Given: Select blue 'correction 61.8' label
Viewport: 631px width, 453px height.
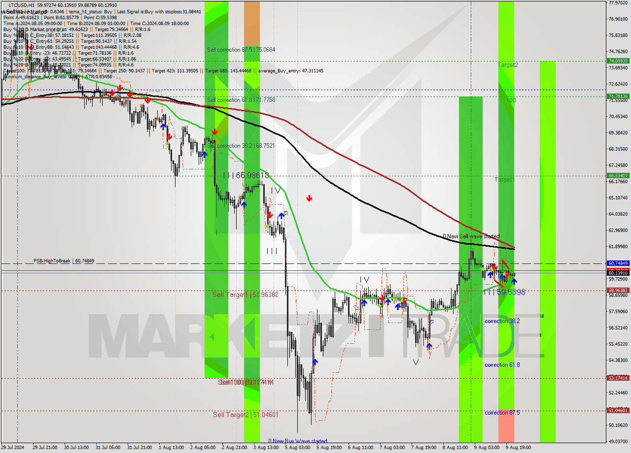Looking at the screenshot, I should point(502,365).
